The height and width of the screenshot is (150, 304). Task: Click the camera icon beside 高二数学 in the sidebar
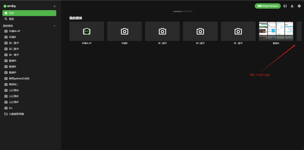tap(6, 43)
